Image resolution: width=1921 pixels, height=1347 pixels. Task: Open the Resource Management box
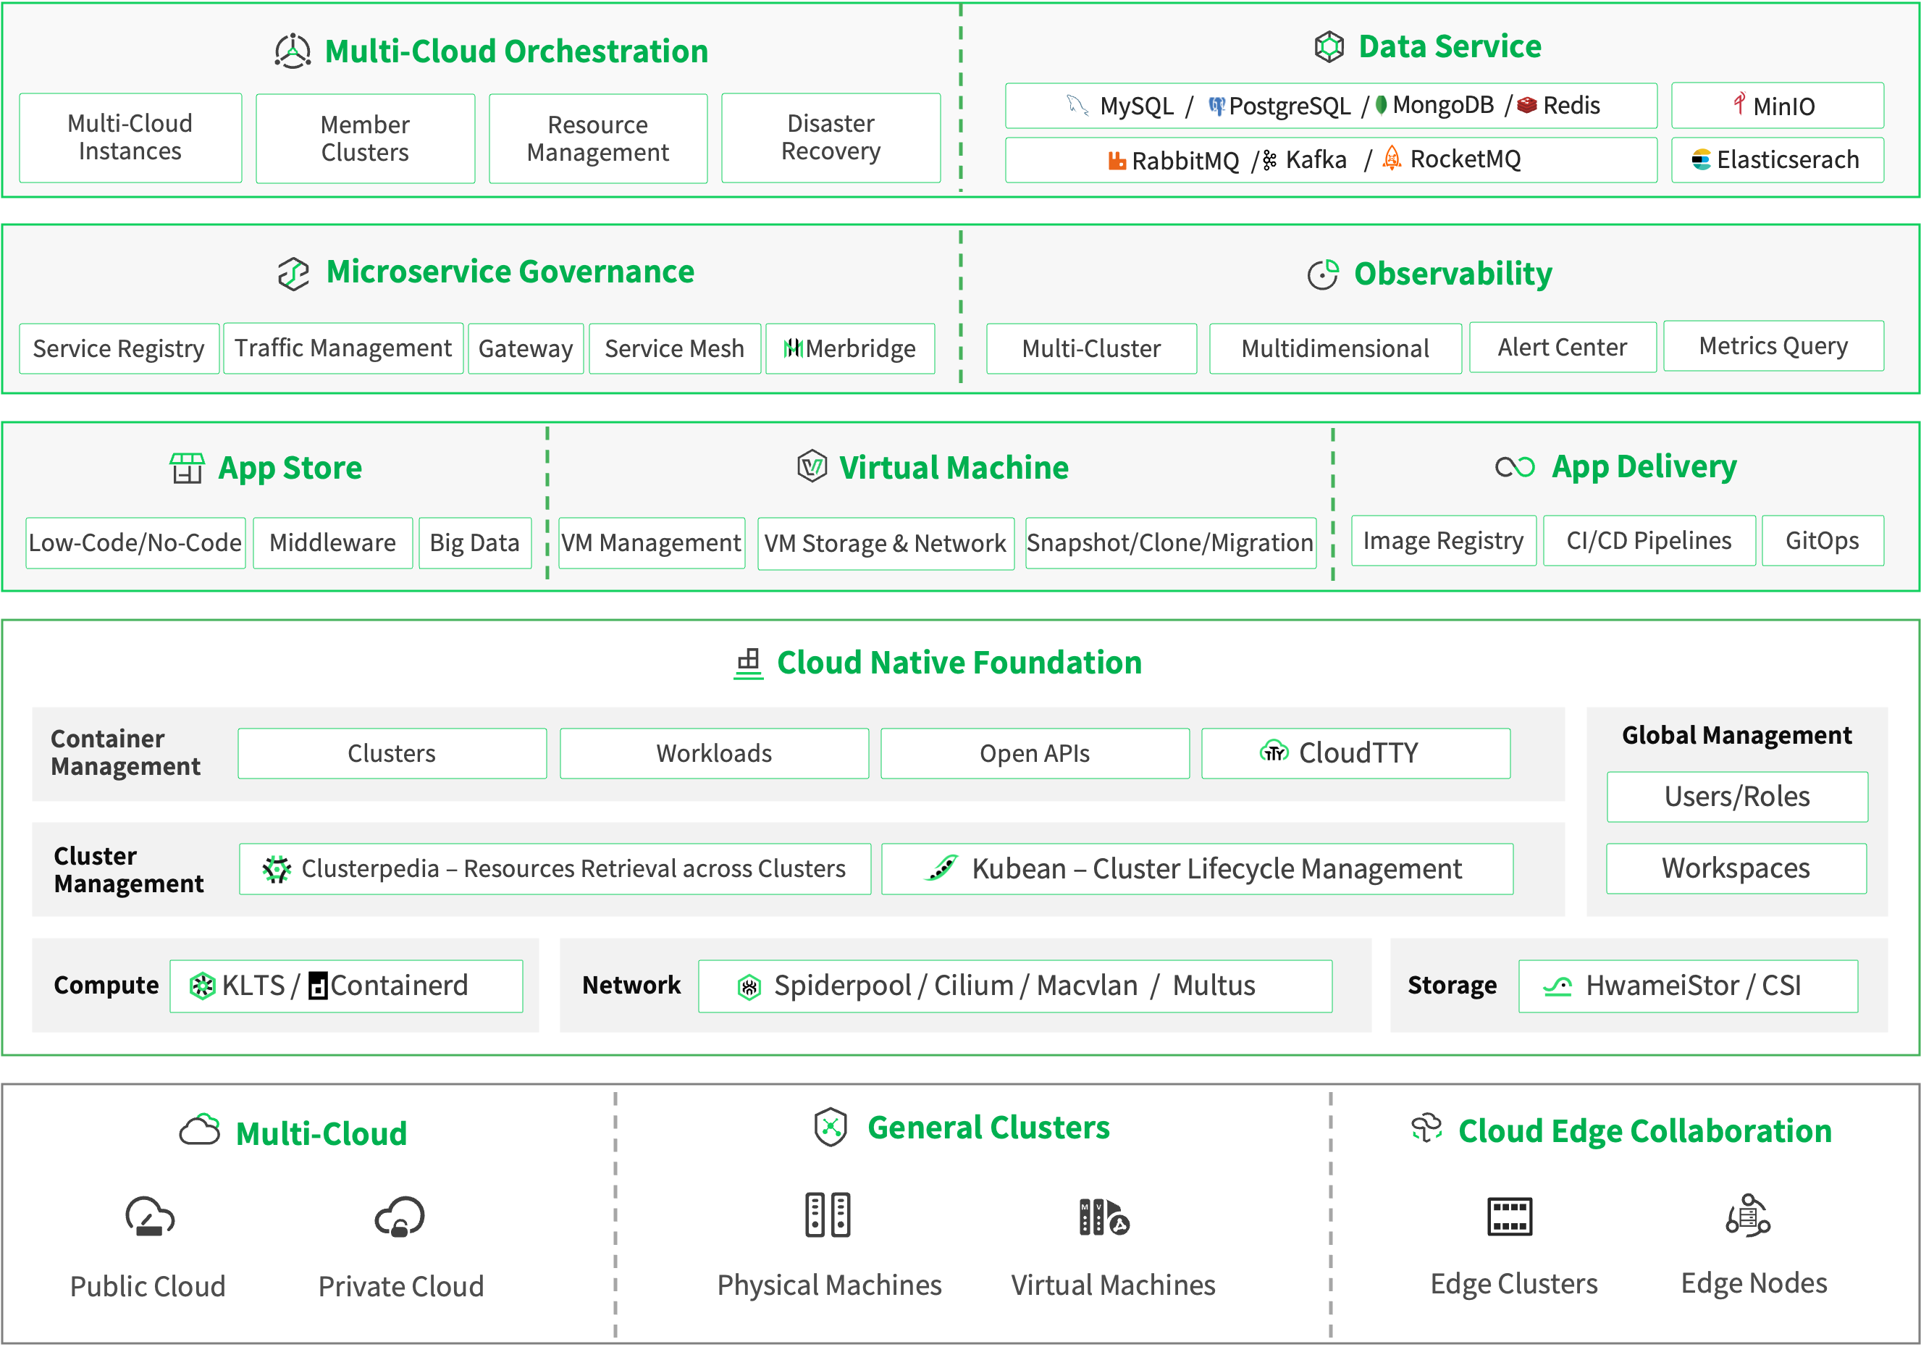[x=598, y=139]
